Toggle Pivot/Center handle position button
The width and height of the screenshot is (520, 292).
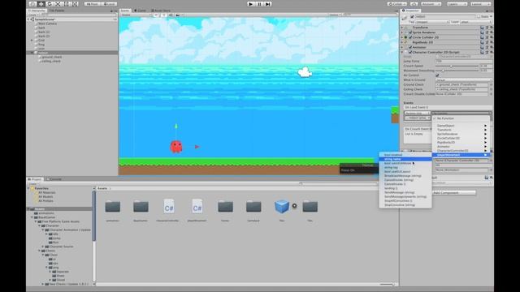[92, 4]
